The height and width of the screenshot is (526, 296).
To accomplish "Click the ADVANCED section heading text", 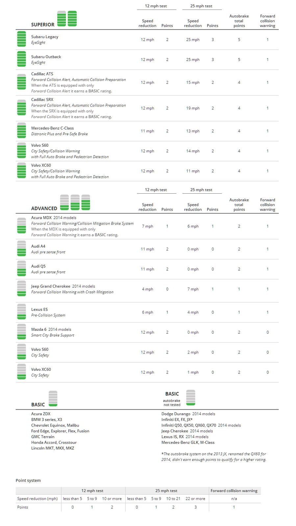I will click(44, 208).
